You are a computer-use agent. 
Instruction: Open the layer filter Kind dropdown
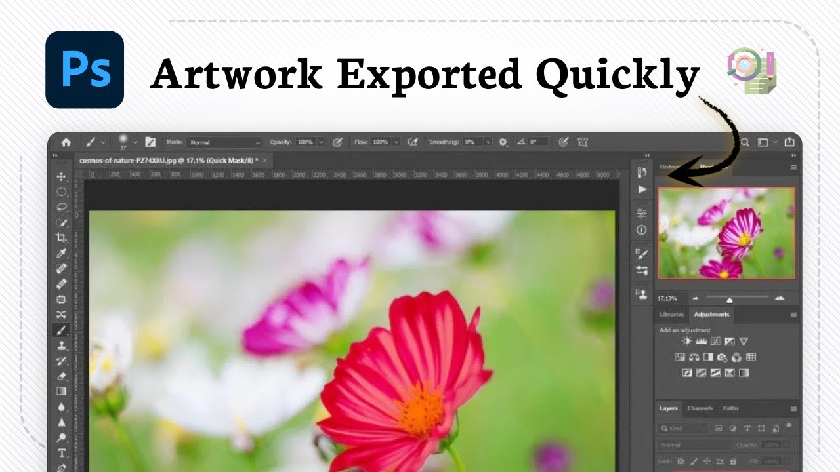coord(683,428)
